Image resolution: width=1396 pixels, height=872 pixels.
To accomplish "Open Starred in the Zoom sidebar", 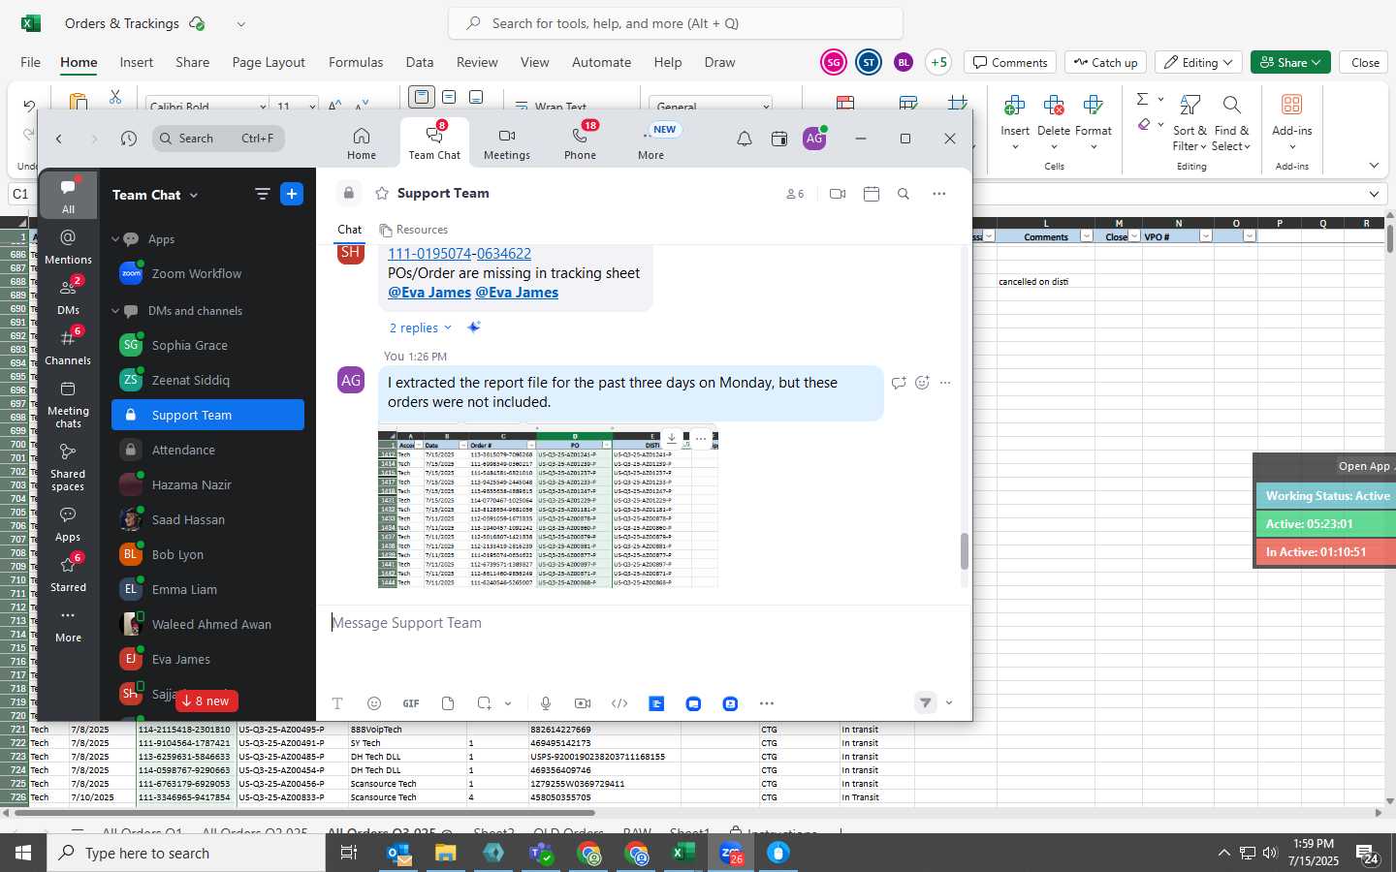I will tap(68, 574).
